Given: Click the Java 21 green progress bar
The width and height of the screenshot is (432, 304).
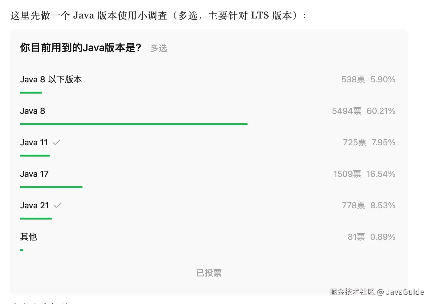Looking at the screenshot, I should (x=36, y=219).
